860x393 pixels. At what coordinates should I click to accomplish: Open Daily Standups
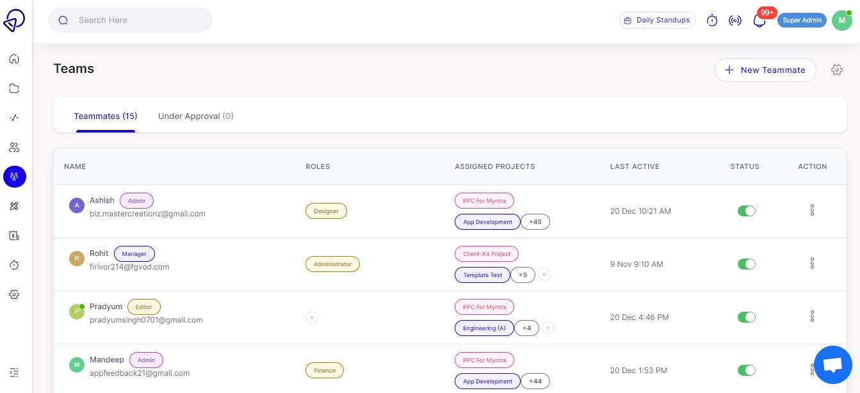tap(657, 20)
